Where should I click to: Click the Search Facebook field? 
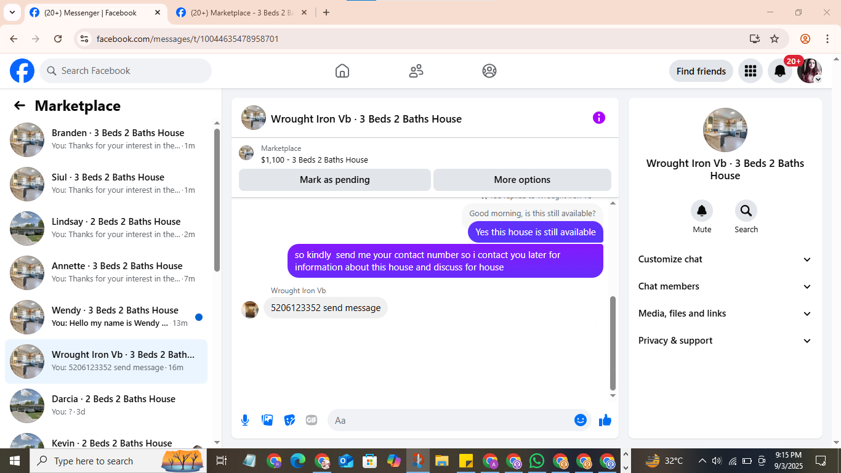click(x=126, y=71)
